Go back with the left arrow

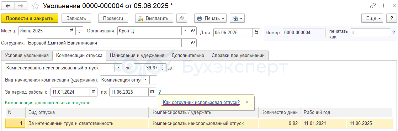click(x=7, y=6)
